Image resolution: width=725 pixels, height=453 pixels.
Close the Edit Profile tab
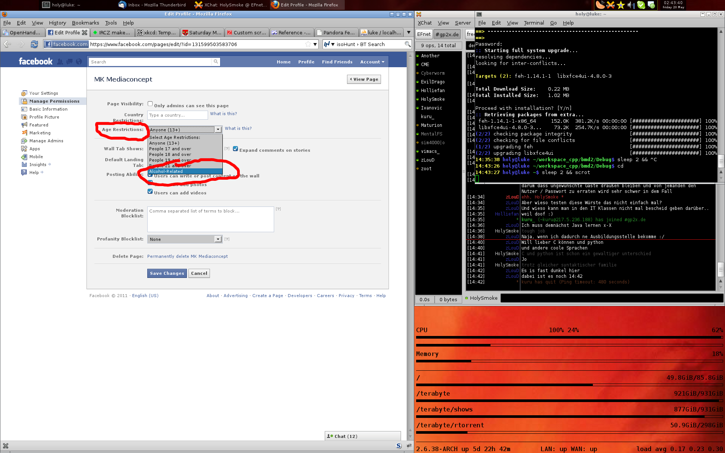click(x=85, y=32)
